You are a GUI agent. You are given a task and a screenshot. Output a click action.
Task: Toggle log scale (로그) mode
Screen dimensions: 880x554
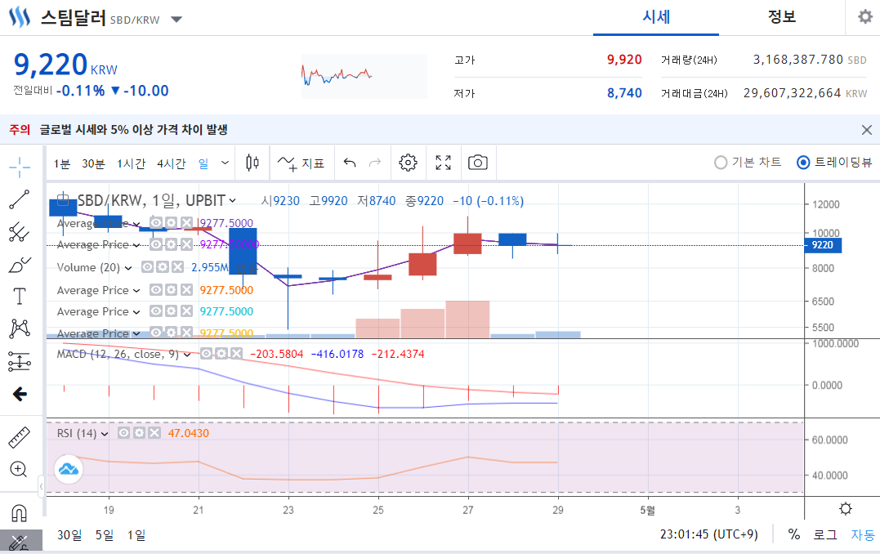(825, 535)
